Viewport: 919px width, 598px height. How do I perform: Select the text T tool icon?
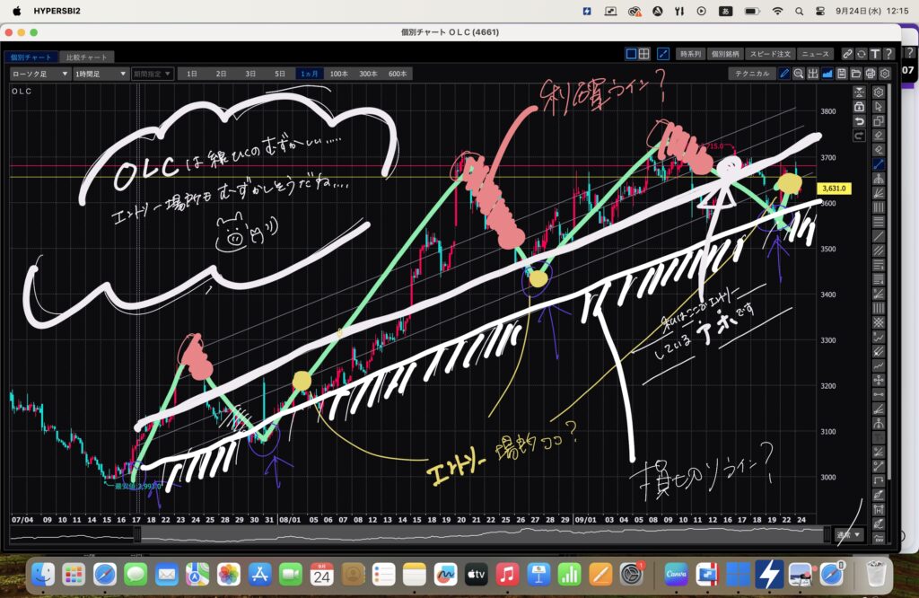[874, 54]
